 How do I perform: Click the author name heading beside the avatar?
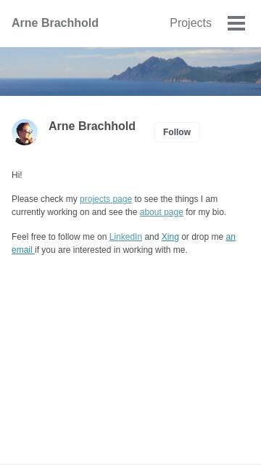click(92, 126)
